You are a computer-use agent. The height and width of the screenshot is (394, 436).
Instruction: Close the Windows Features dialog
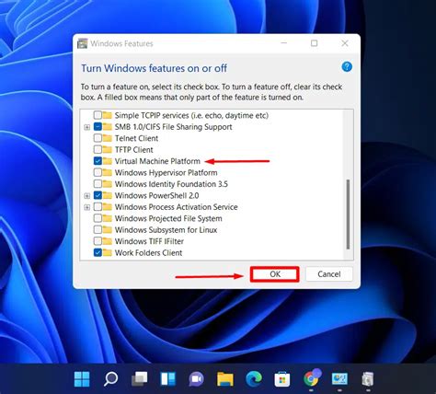pyautogui.click(x=345, y=43)
